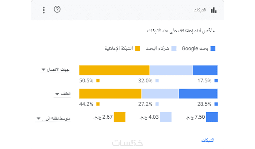Click the blue segment of the top bar
Viewport: 255px width, 149px height.
point(205,70)
